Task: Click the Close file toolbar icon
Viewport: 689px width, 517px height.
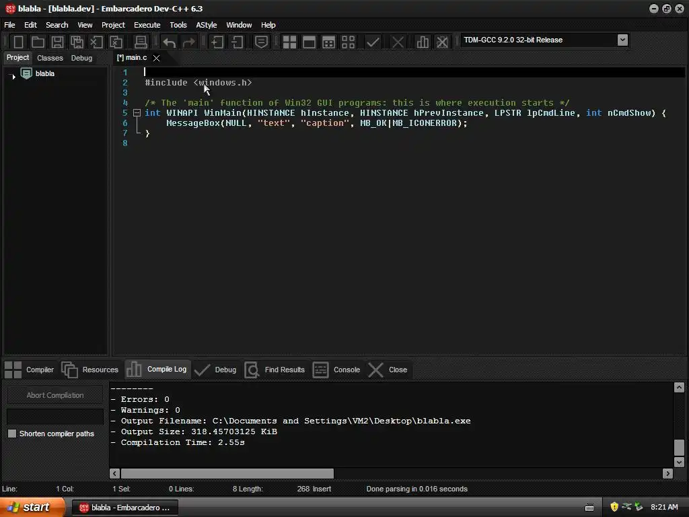Action: [x=96, y=42]
